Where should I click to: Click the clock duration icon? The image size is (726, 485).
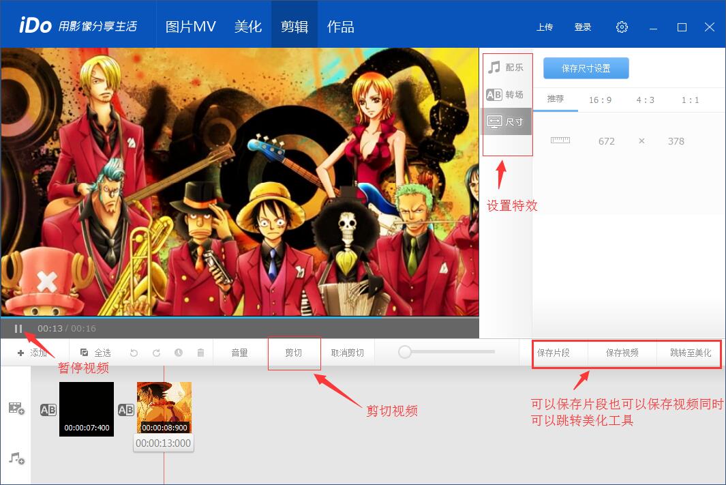178,352
